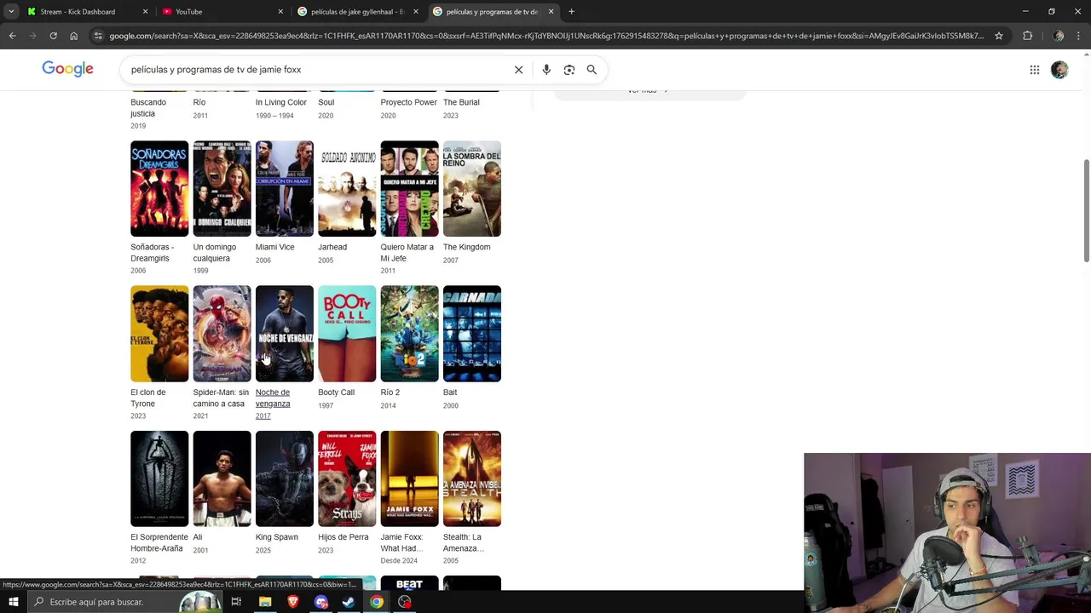This screenshot has height=613, width=1091.
Task: Open the Windows Start menu
Action: pos(13,602)
